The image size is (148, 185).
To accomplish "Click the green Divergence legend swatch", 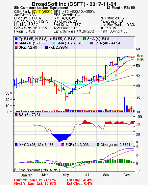I will [98, 145].
